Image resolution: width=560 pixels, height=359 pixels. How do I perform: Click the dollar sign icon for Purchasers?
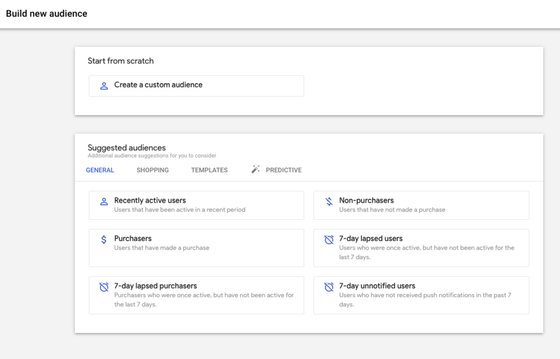pyautogui.click(x=104, y=239)
